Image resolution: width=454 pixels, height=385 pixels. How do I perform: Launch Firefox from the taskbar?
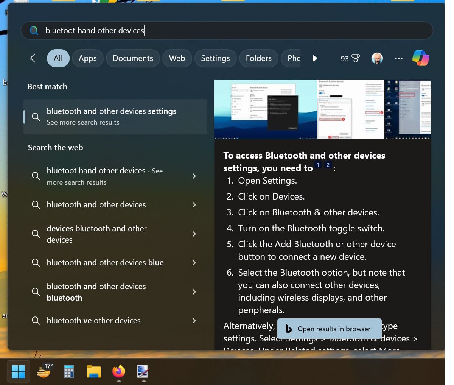118,371
